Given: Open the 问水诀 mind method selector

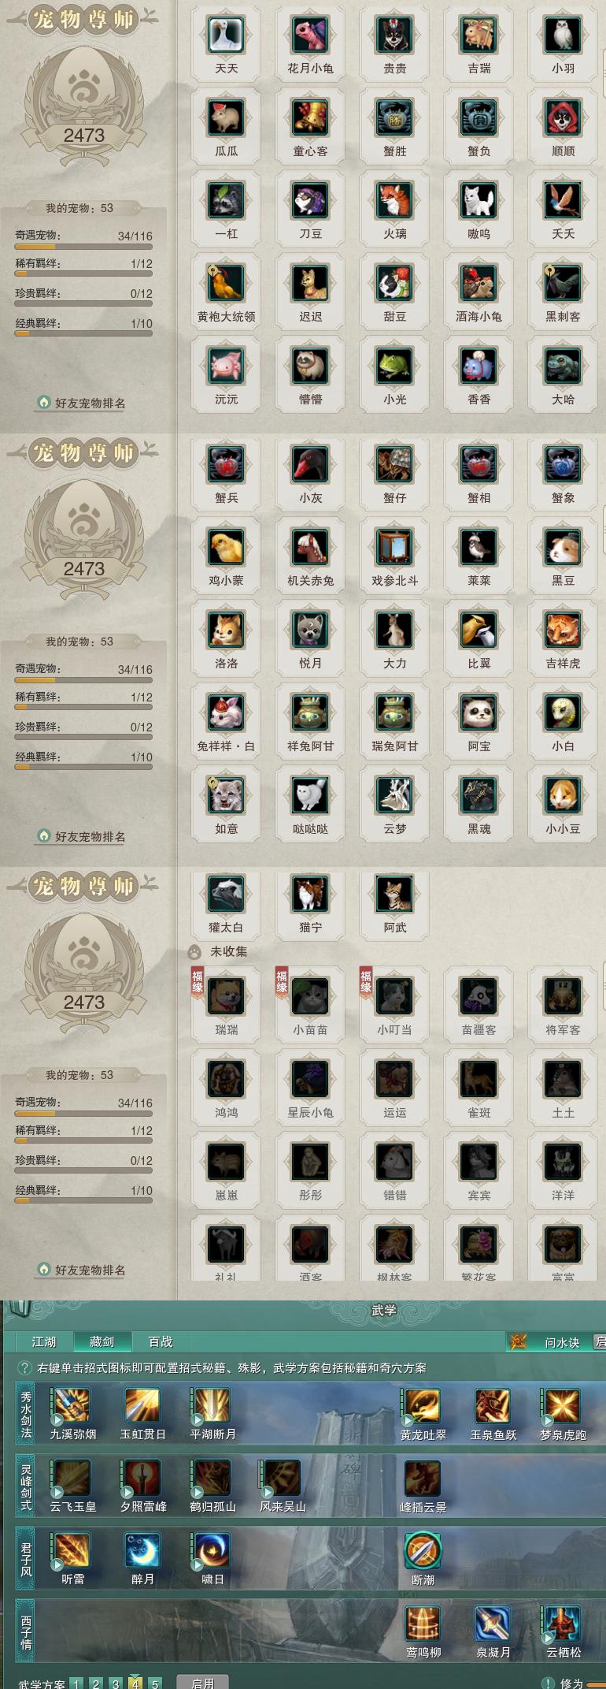Looking at the screenshot, I should click(546, 1341).
